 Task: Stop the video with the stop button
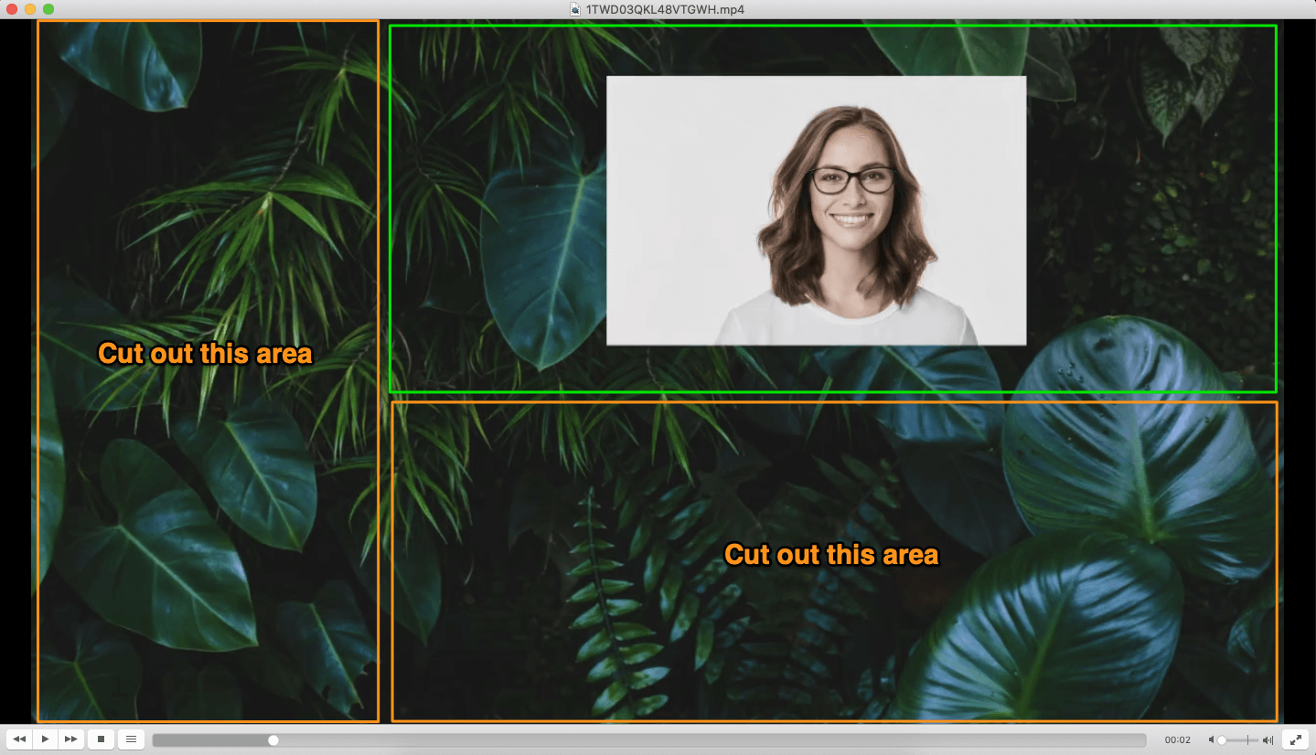pyautogui.click(x=102, y=739)
